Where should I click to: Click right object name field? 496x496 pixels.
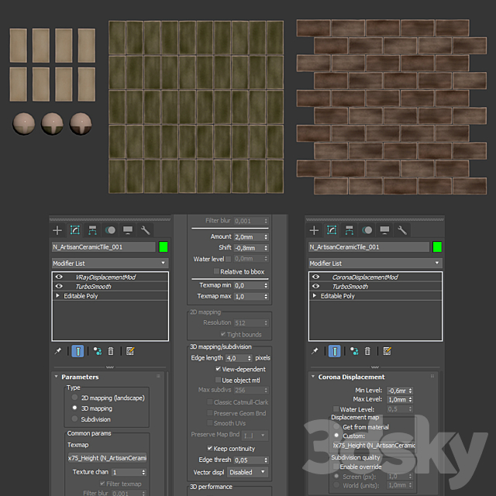click(x=369, y=247)
